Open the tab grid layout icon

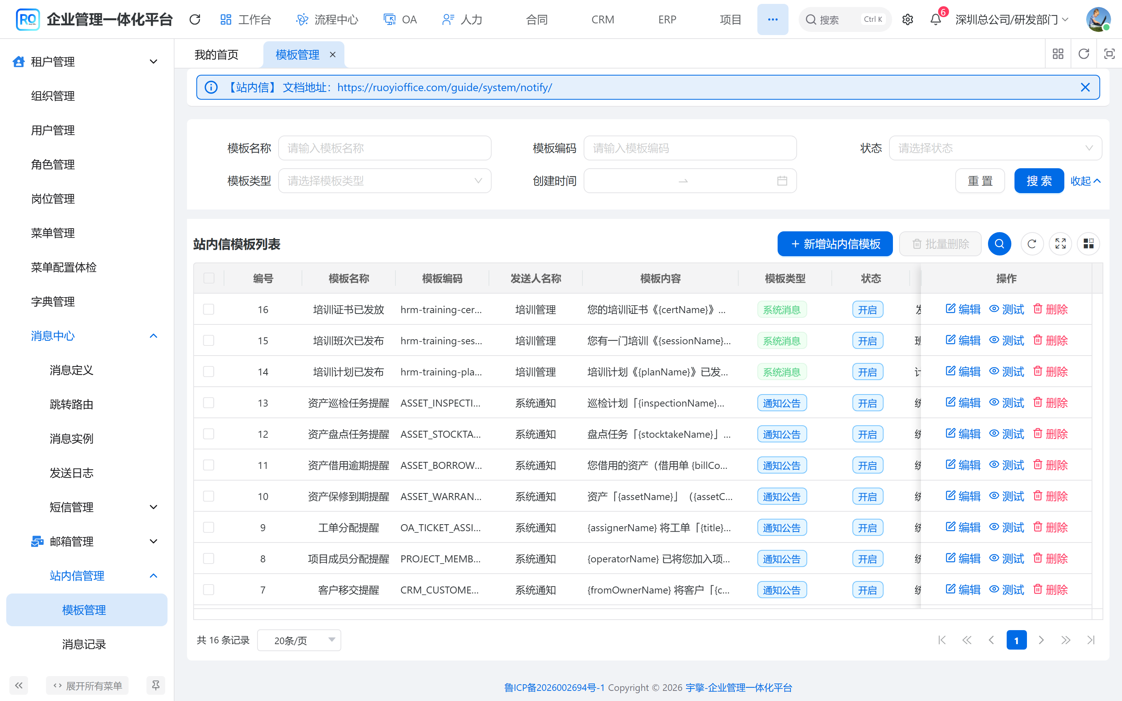1058,54
